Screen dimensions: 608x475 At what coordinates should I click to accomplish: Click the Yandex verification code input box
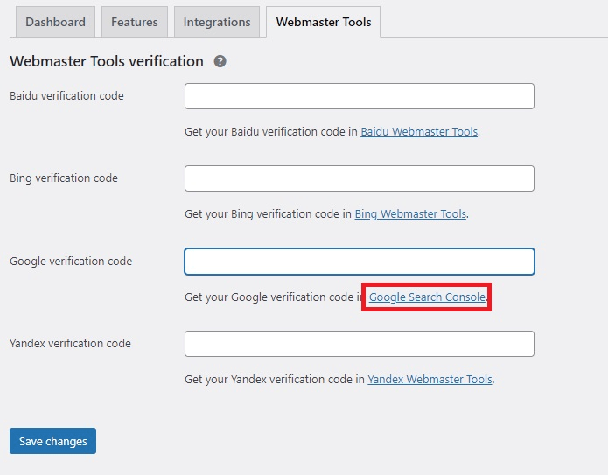tap(359, 344)
